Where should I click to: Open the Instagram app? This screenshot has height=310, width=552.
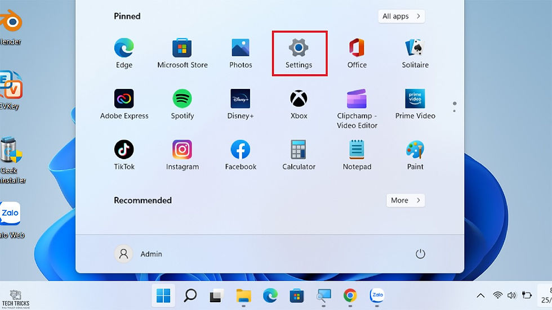pyautogui.click(x=182, y=155)
